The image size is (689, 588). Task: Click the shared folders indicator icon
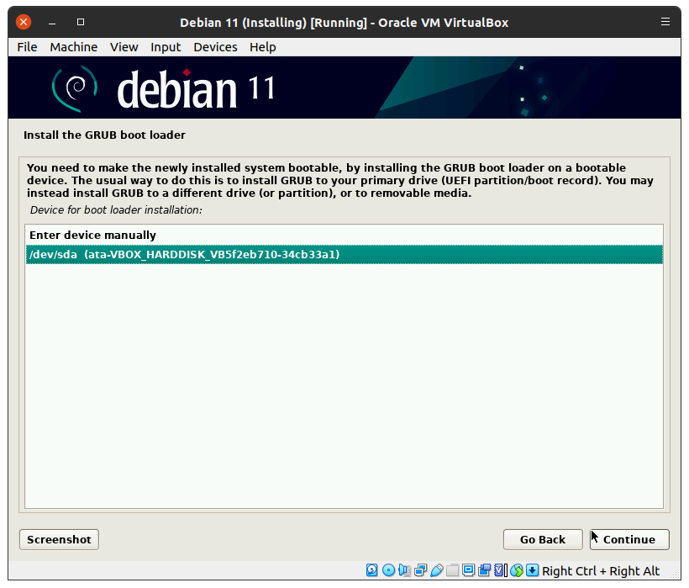point(452,571)
